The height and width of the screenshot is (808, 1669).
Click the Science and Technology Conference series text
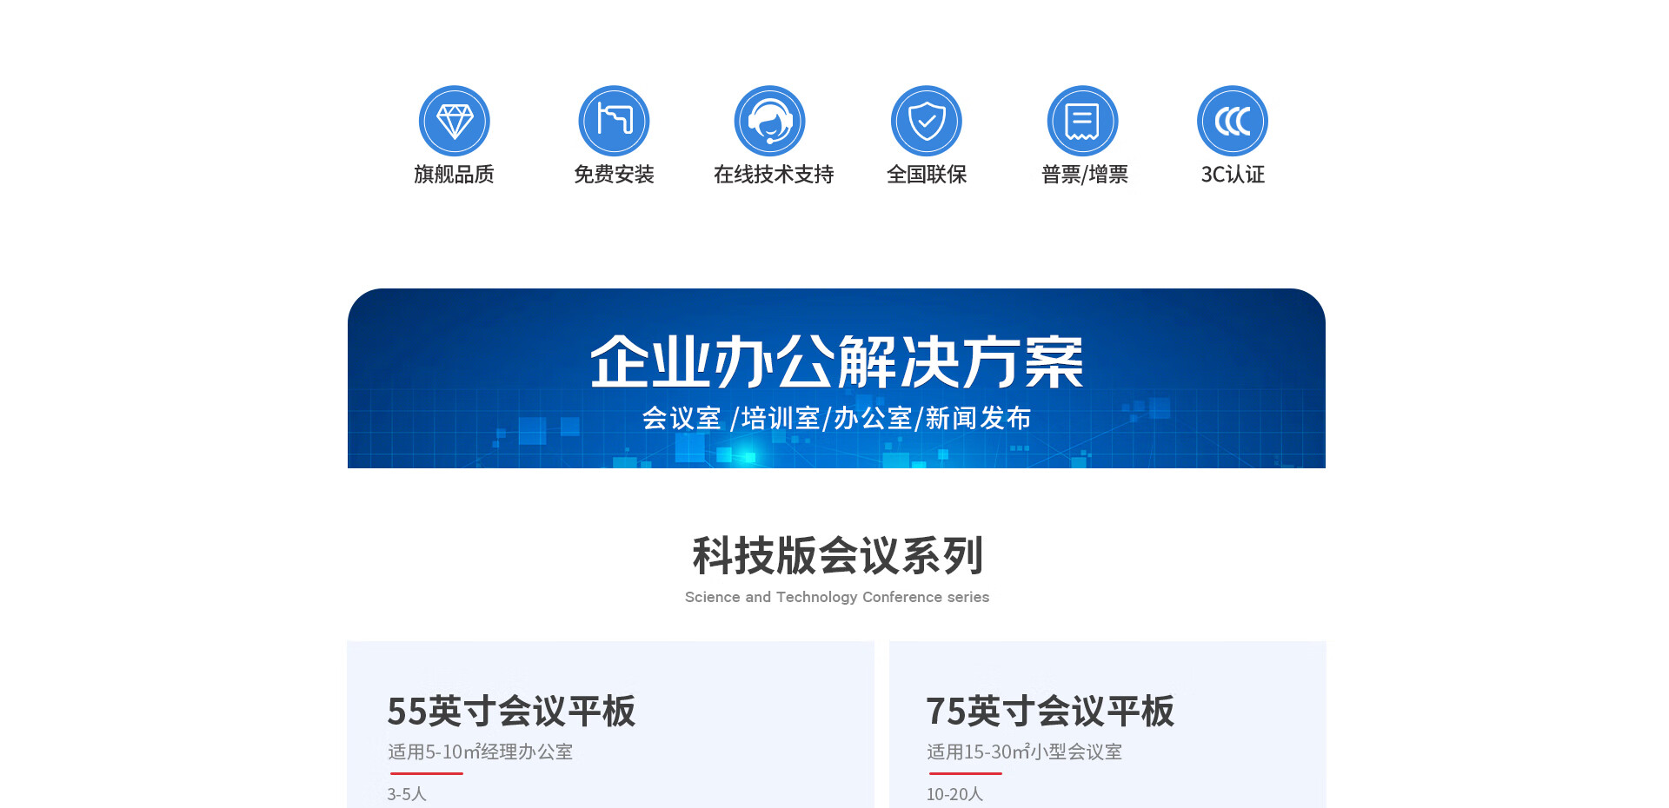tap(836, 597)
